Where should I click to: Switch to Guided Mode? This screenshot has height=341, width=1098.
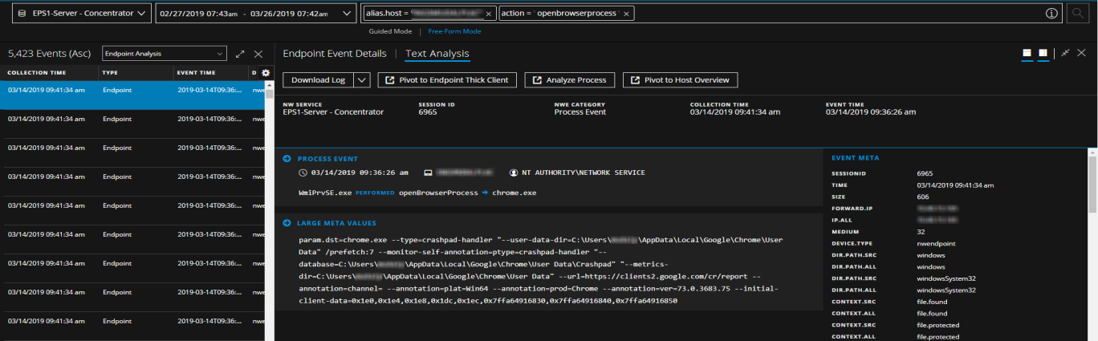tap(390, 31)
